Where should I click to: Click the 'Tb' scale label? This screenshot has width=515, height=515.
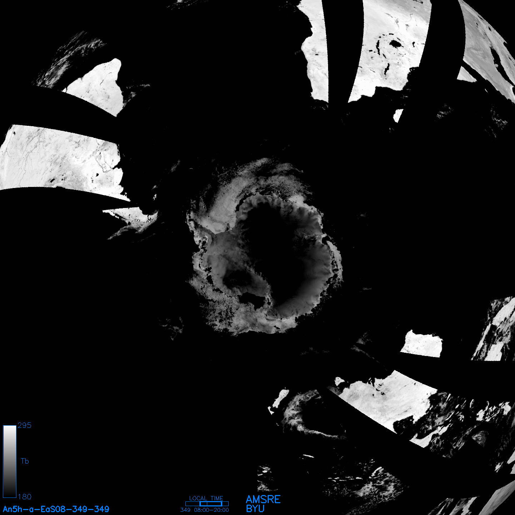pyautogui.click(x=25, y=461)
